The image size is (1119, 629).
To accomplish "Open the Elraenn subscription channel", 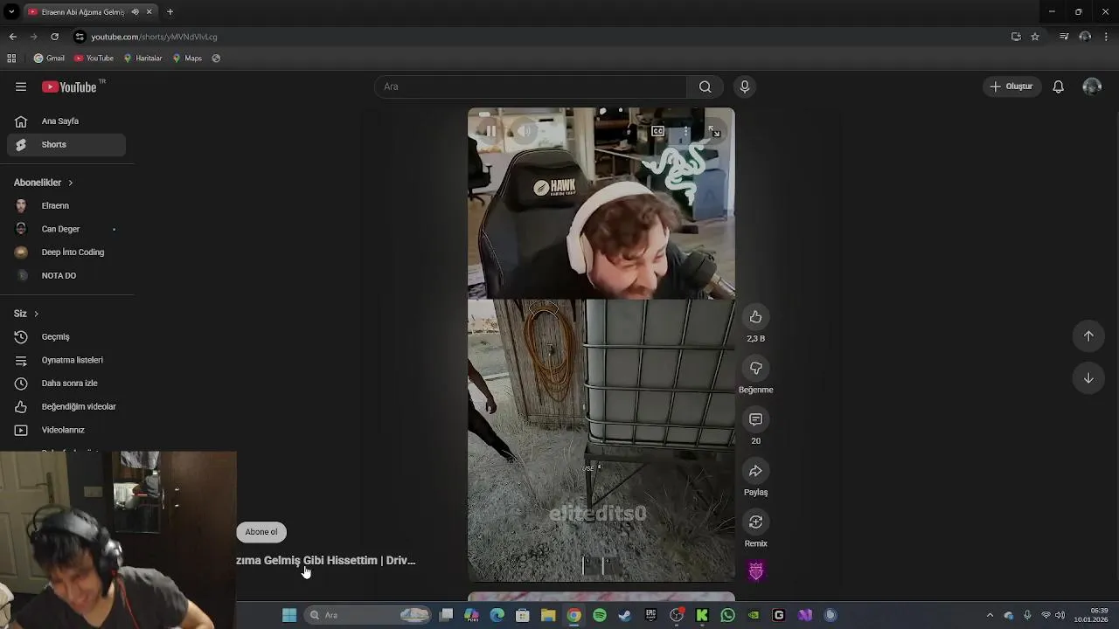I will pyautogui.click(x=66, y=206).
